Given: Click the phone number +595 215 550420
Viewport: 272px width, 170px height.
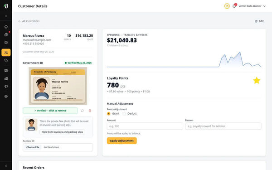Looking at the screenshot, I should (33, 44).
